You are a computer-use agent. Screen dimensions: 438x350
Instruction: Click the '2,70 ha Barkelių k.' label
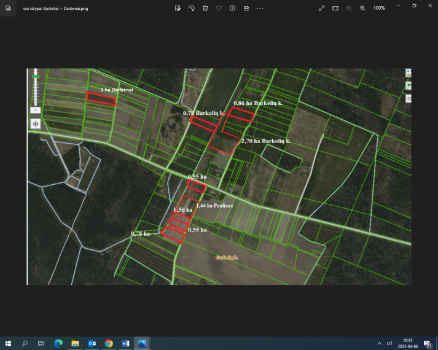pyautogui.click(x=266, y=141)
